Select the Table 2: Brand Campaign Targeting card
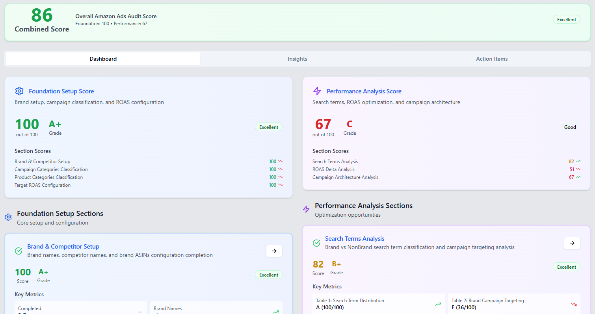Viewport: 595px width, 314px height. tap(514, 304)
